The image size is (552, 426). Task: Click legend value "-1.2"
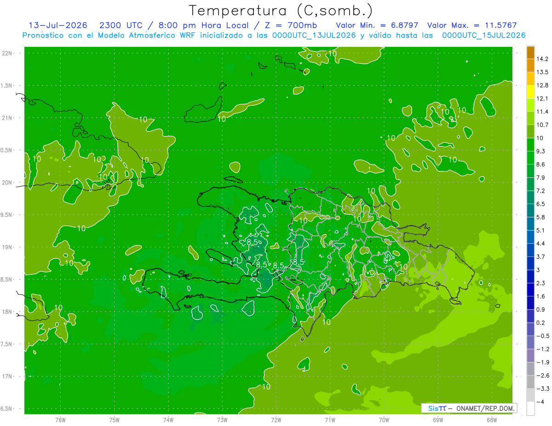(543, 349)
